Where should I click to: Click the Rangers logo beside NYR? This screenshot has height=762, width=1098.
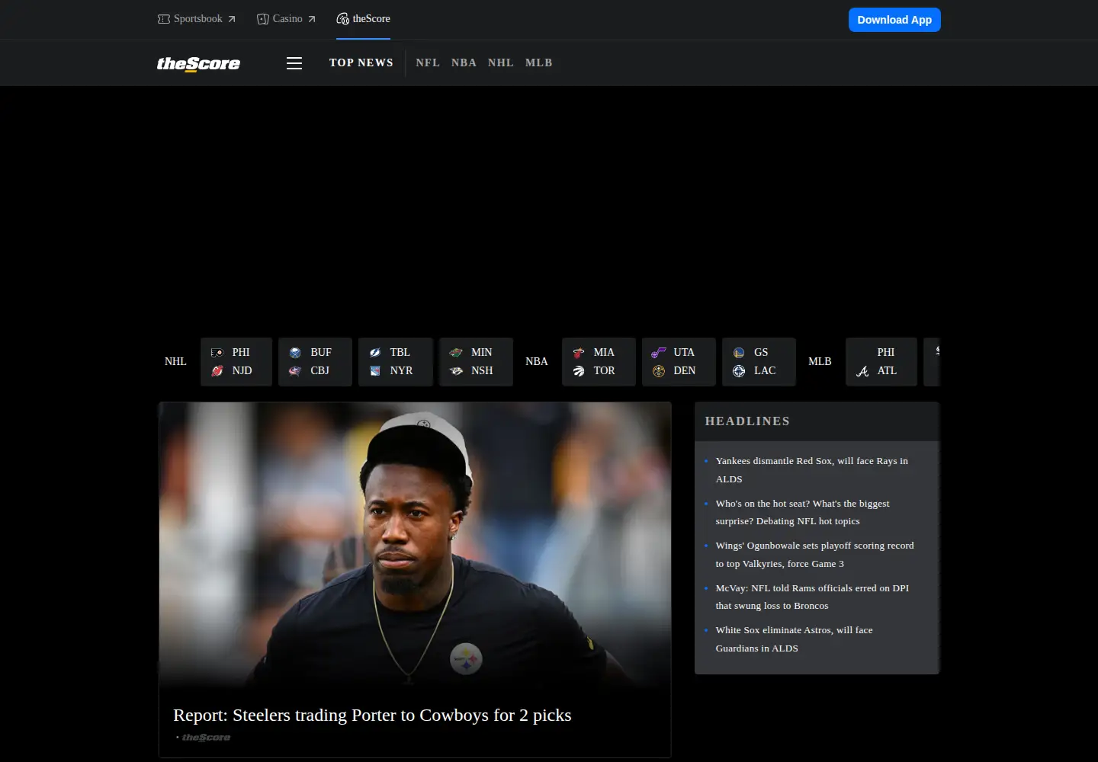tap(375, 371)
